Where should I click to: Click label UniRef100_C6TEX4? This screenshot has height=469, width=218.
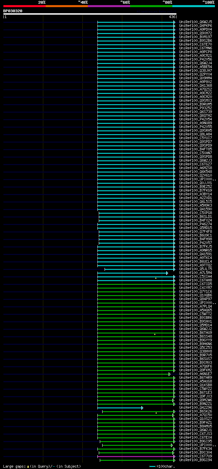(196, 437)
